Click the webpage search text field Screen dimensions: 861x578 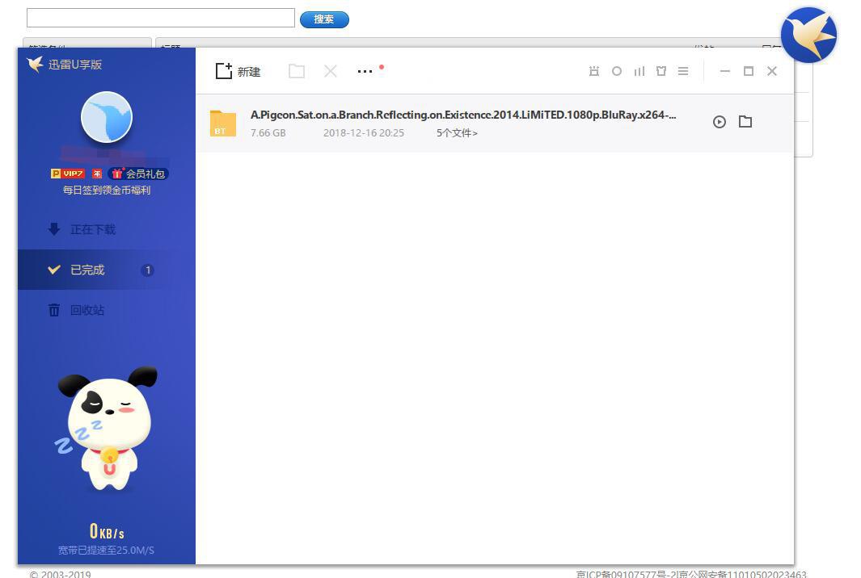(160, 18)
